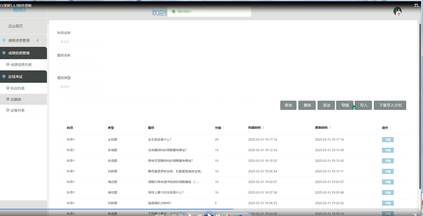Open the 科目名称 请选择 dropdown
The width and height of the screenshot is (423, 216).
pos(80,42)
